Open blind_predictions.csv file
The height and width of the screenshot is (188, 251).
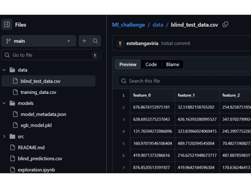(x=40, y=159)
